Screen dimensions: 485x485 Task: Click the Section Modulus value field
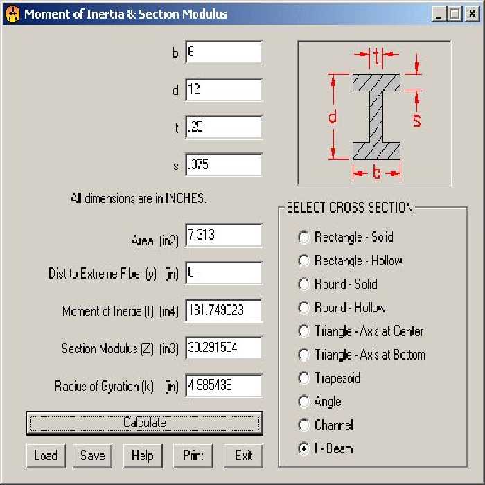point(224,348)
